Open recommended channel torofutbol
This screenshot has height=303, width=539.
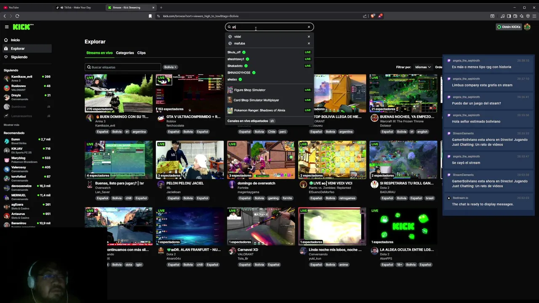pyautogui.click(x=27, y=178)
